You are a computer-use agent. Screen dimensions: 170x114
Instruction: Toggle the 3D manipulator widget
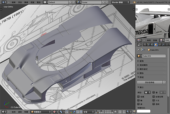tap(71, 112)
